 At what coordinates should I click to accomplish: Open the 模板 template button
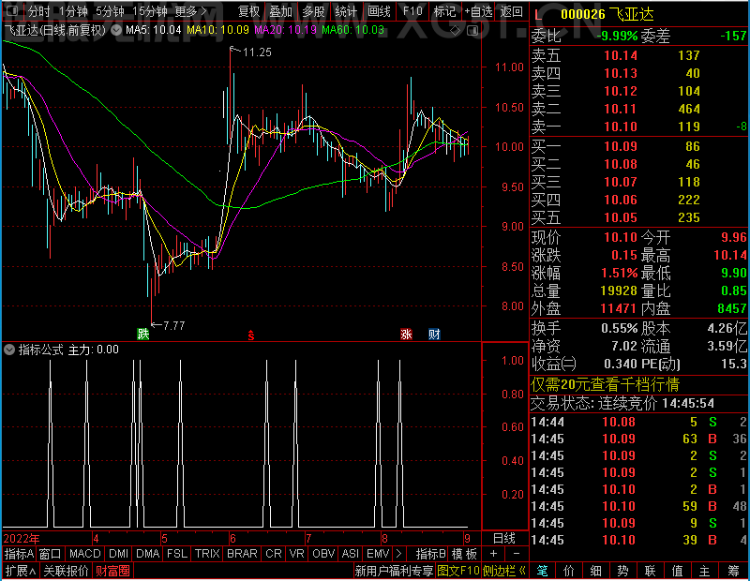[x=464, y=554]
